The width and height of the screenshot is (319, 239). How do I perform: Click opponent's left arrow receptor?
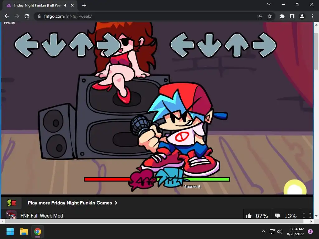click(x=26, y=45)
